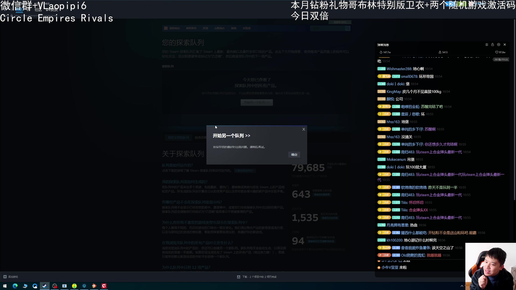
Task: Click 队列是如何运作的? heading
Action: 177,165
